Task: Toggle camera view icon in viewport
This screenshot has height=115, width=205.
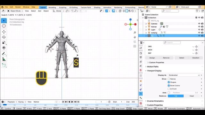Action: pos(135,42)
